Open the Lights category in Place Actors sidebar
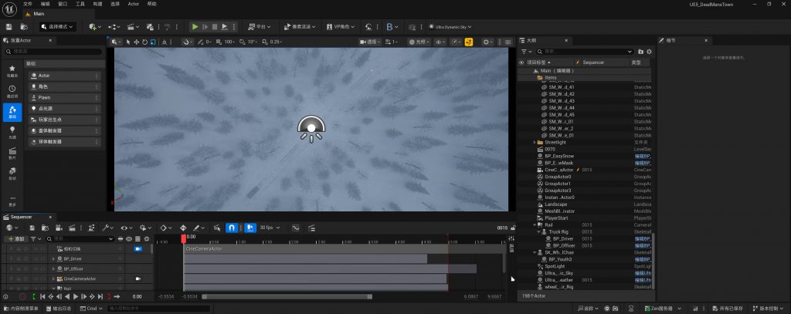The width and height of the screenshot is (791, 314). pos(12,133)
